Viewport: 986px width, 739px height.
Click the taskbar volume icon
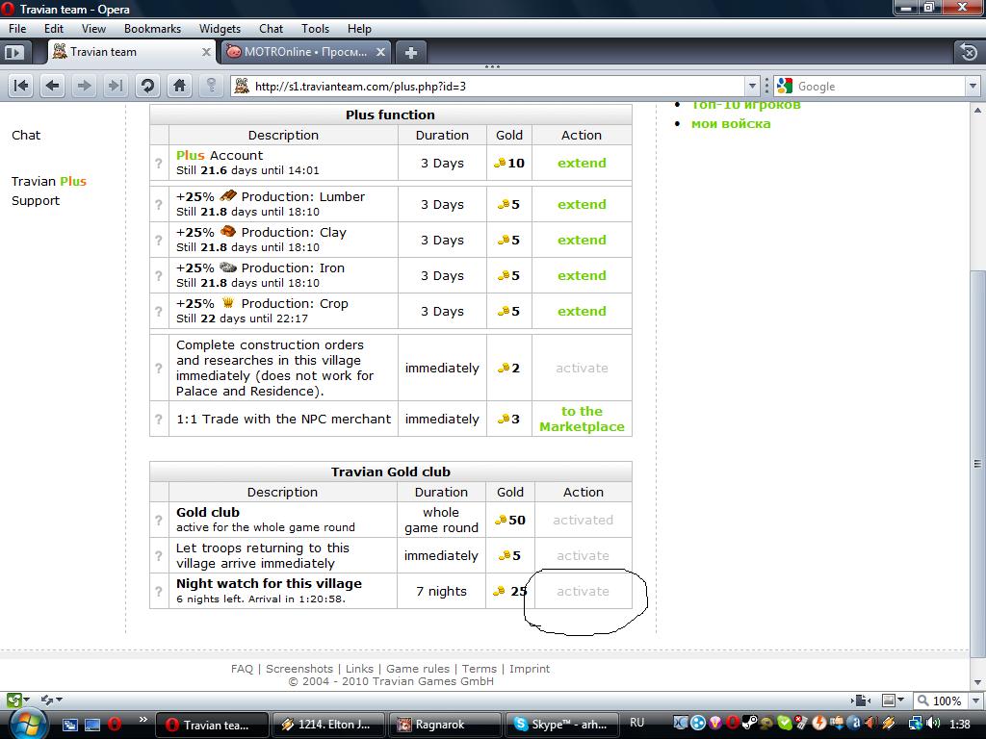(935, 724)
